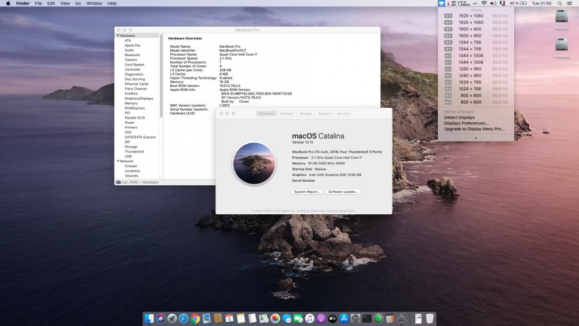
Task: Collapse the Network tree section
Action: 118,161
